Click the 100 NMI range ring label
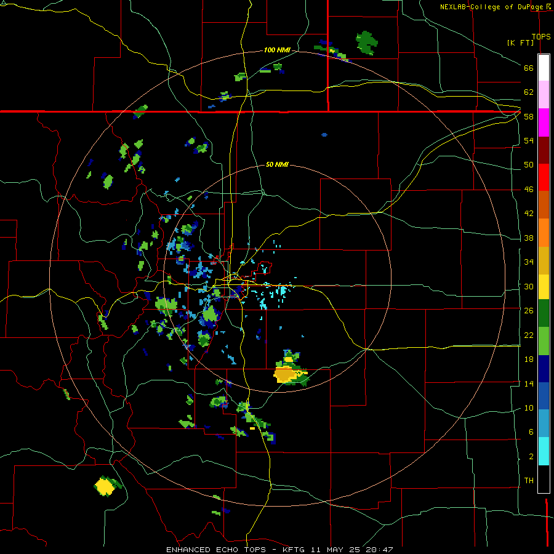The width and height of the screenshot is (554, 554). click(277, 50)
